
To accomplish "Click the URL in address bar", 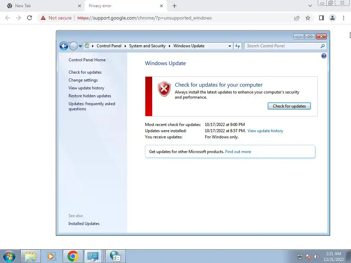I will [x=144, y=18].
